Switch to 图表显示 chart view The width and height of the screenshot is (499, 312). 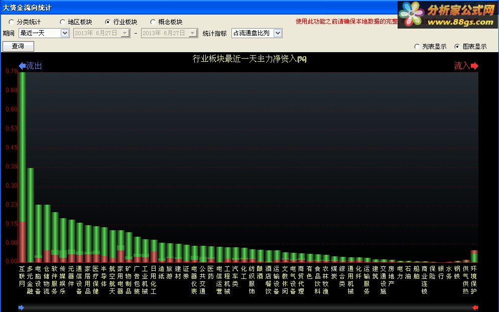point(457,47)
